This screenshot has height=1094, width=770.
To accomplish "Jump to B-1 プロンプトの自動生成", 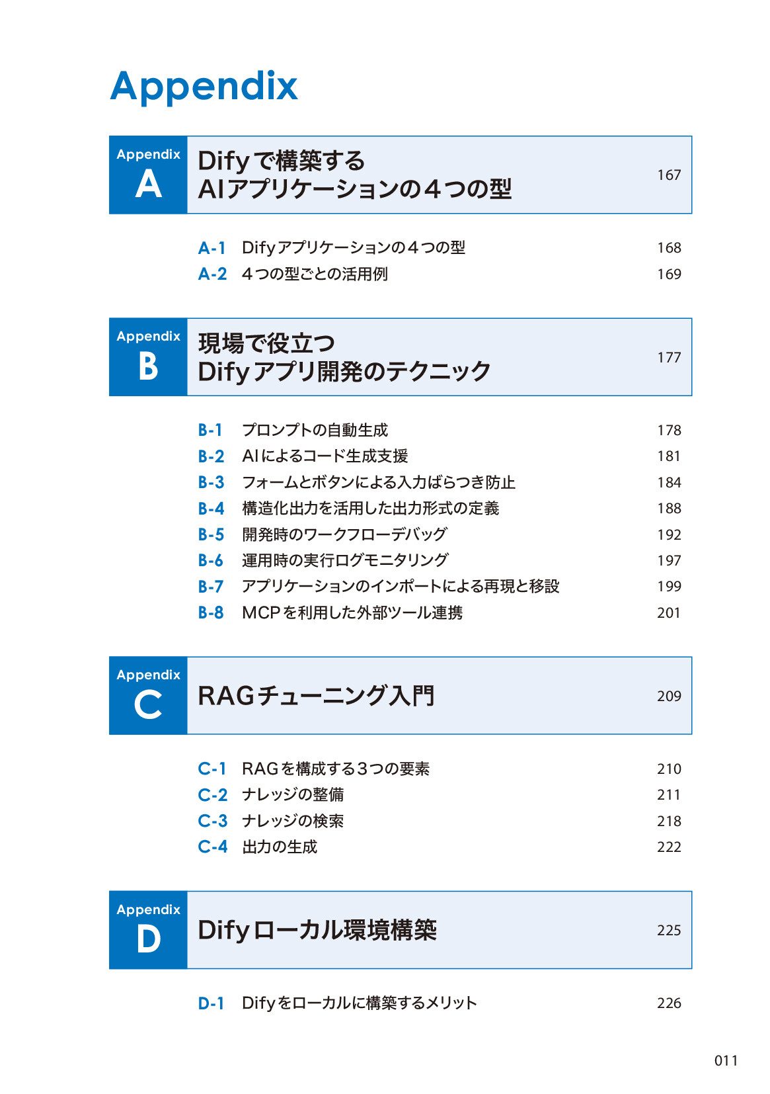I will point(315,431).
